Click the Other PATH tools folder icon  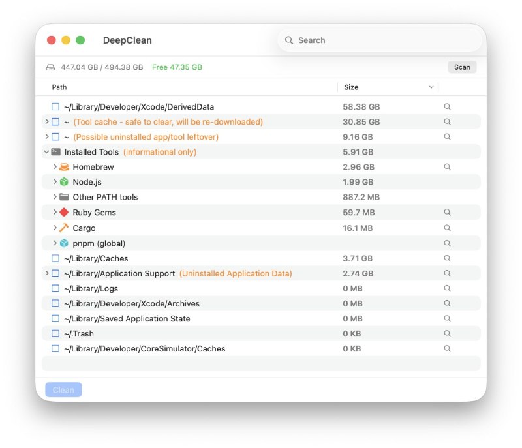(64, 197)
